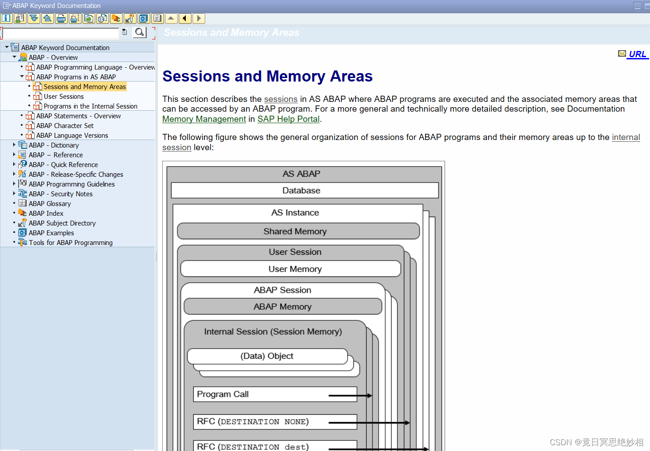Image resolution: width=650 pixels, height=451 pixels.
Task: Click the blue information icon in toolbar
Action: click(6, 18)
